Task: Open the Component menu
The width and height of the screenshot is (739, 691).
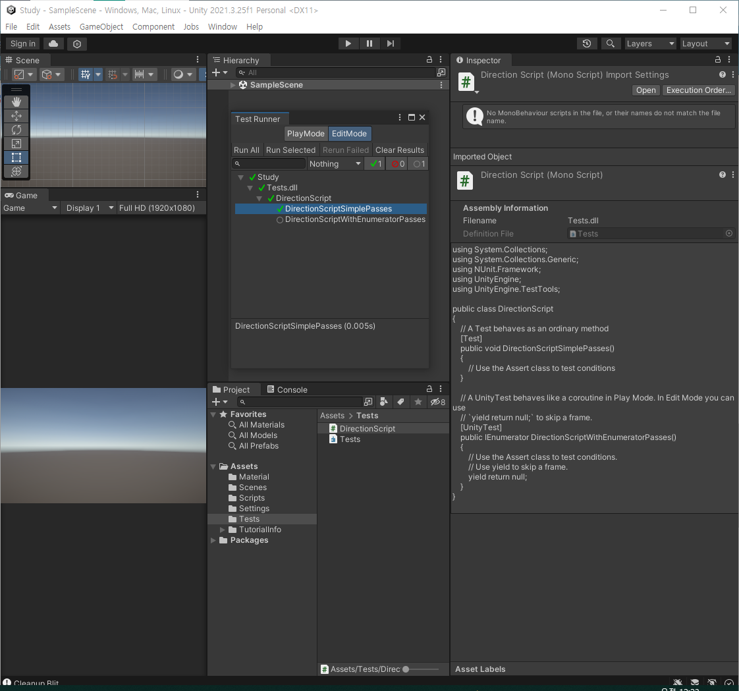Action: [x=153, y=27]
